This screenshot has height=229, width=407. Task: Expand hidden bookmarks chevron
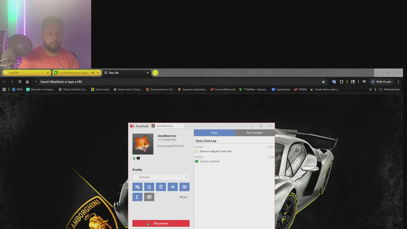(370, 89)
